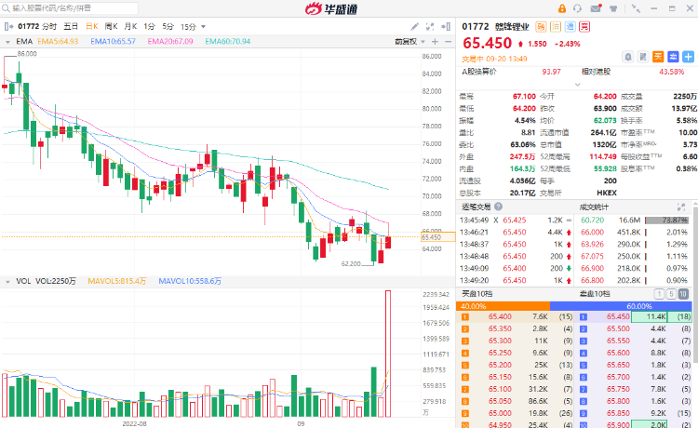Viewport: 698px width, 428px height.
Task: Switch to the 分时 intraday chart tab
Action: point(49,27)
